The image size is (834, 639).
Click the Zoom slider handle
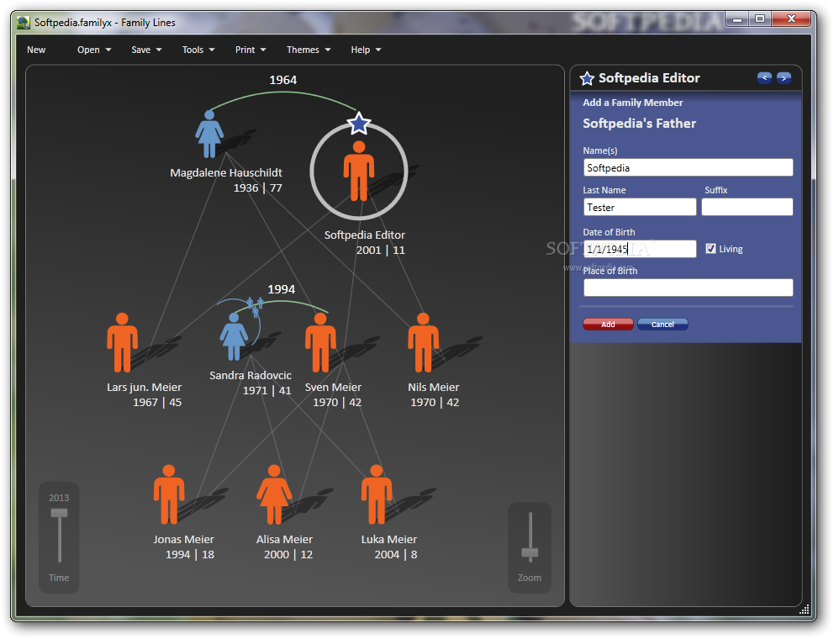[530, 552]
